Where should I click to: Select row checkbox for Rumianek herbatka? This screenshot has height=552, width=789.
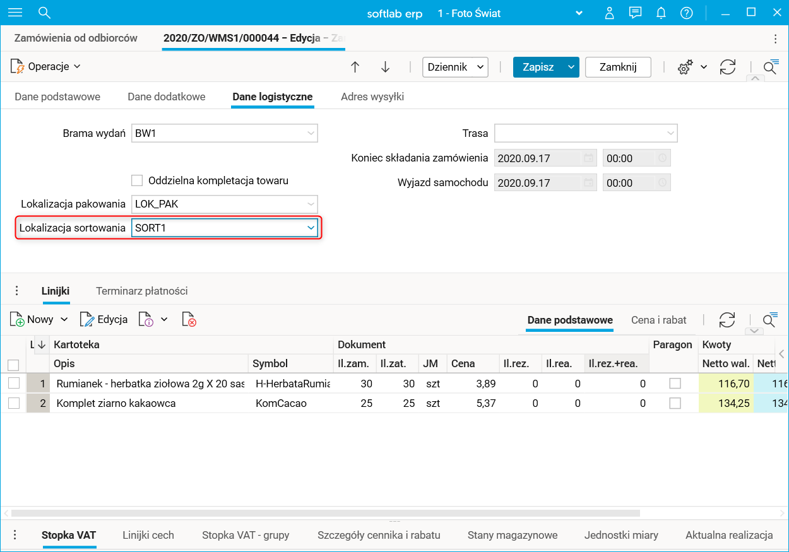tap(13, 384)
